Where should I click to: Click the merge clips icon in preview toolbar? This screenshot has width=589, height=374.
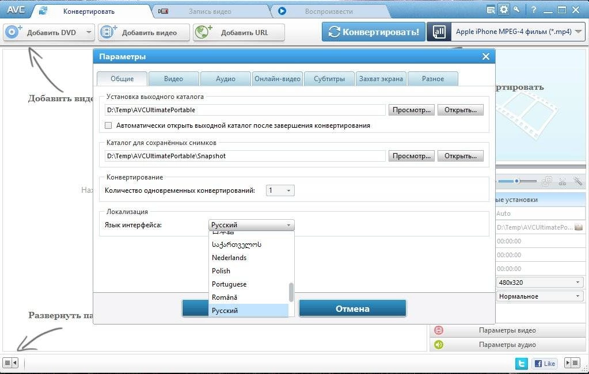coord(547,182)
